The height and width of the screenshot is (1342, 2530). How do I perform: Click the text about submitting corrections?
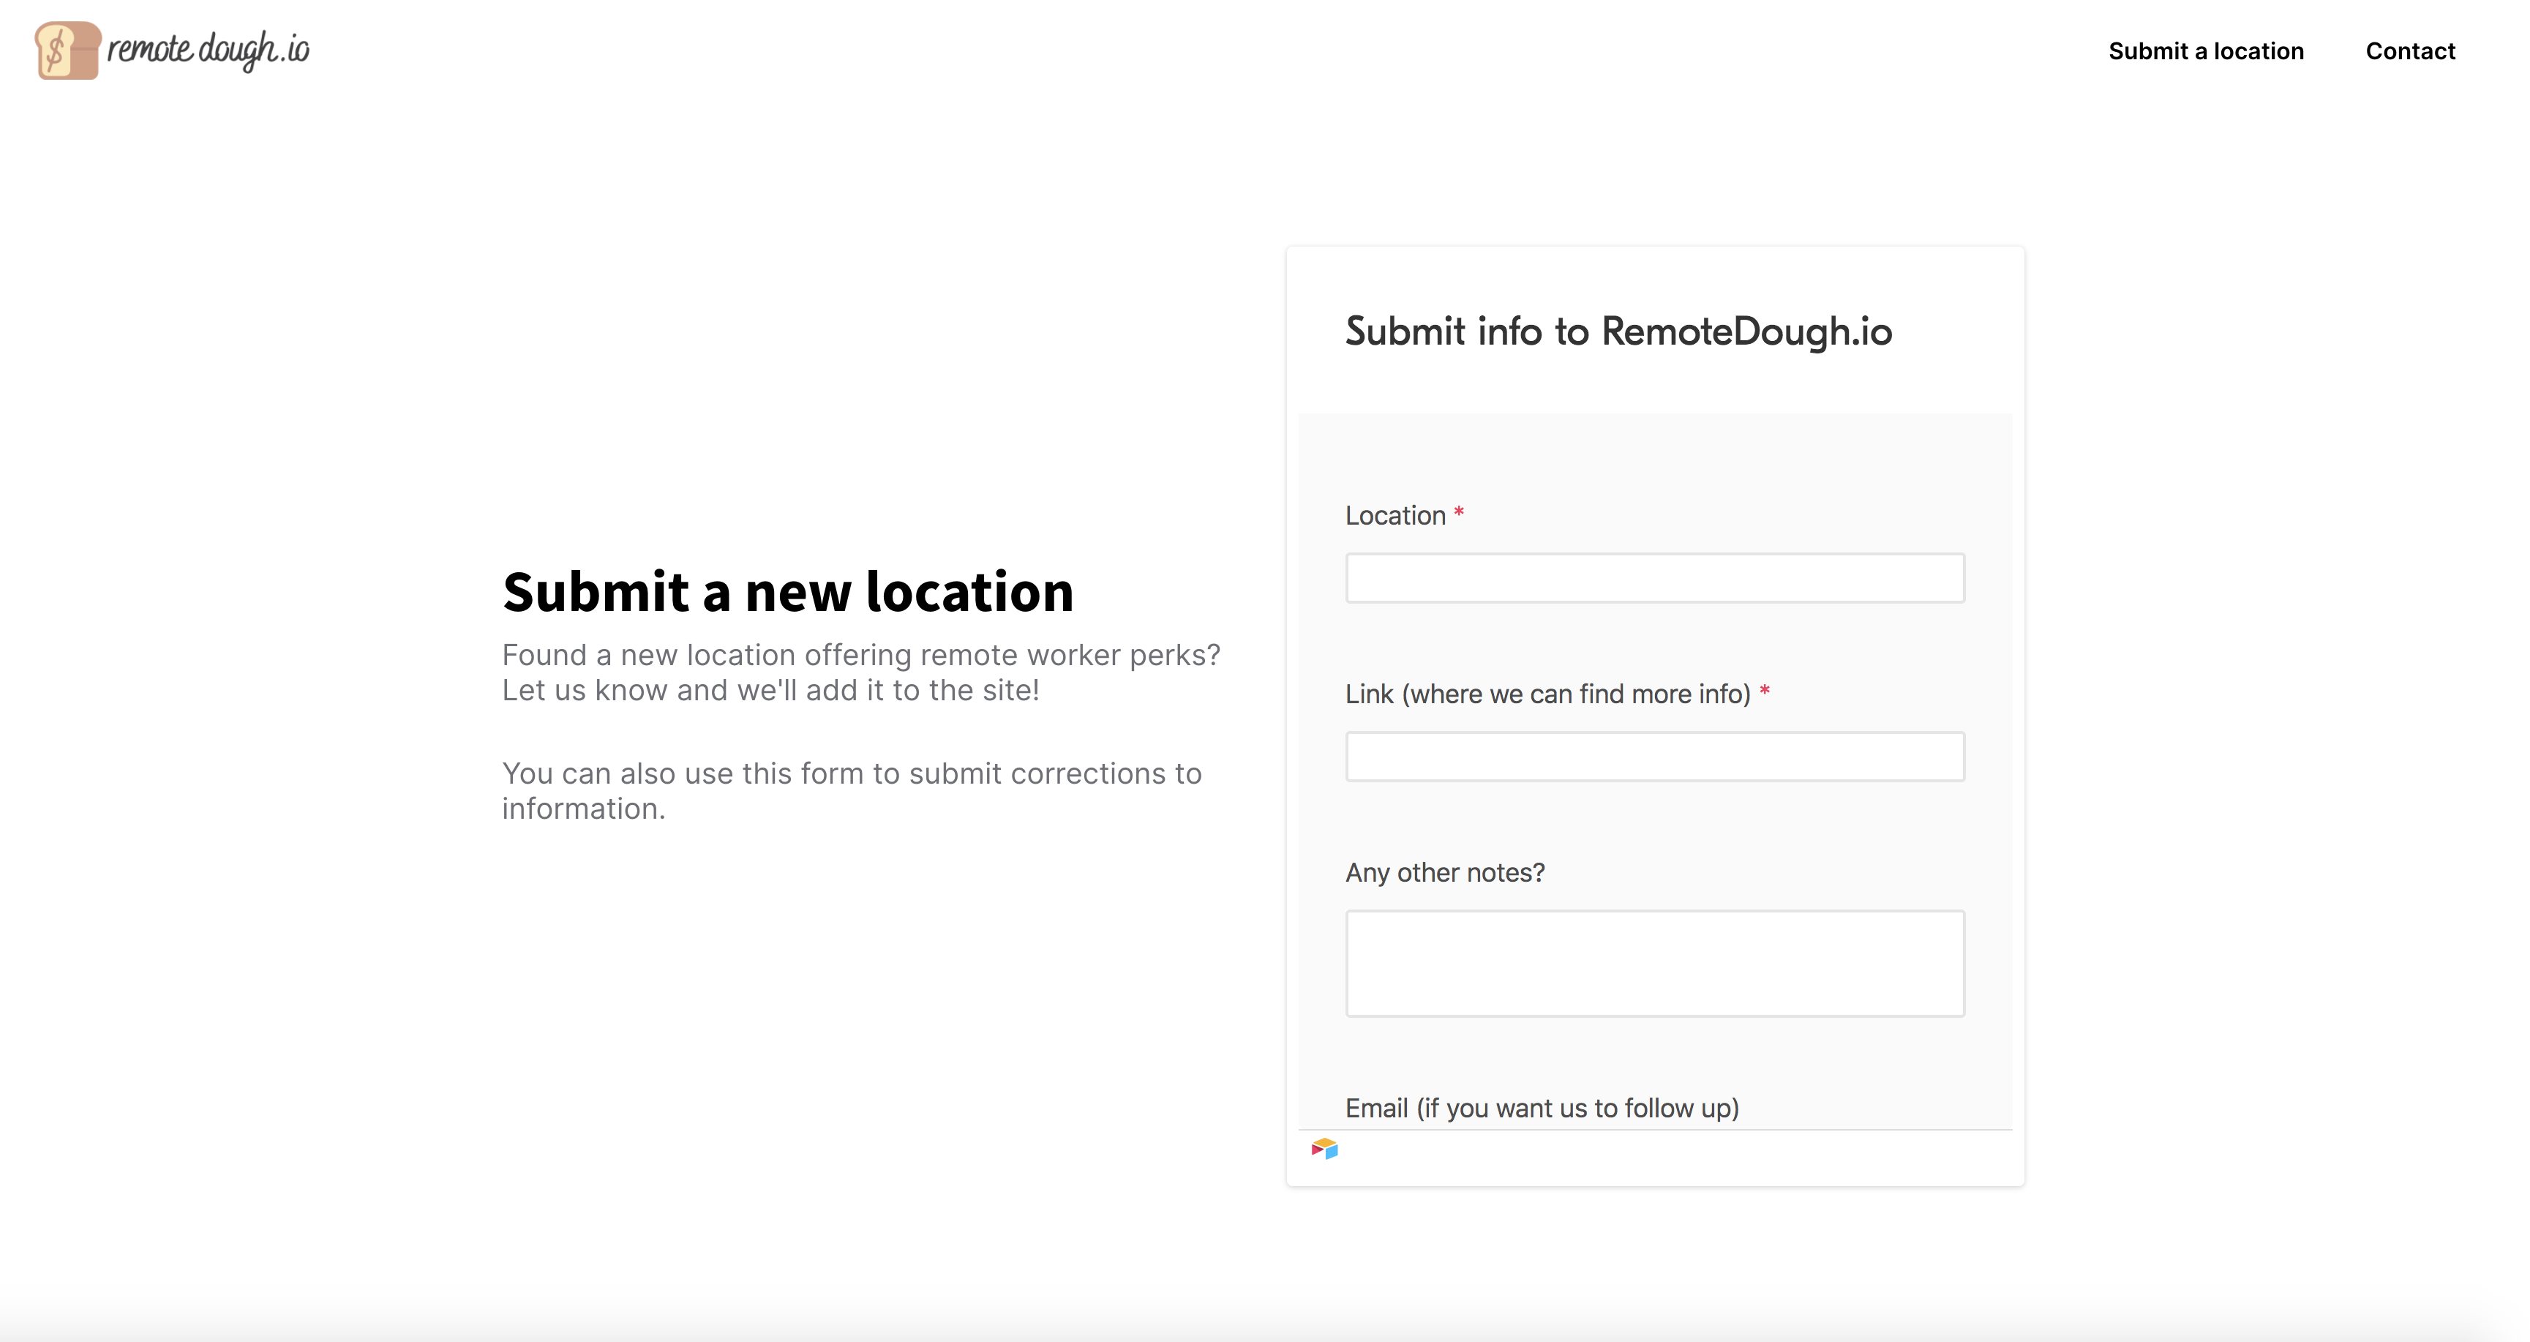click(x=852, y=790)
